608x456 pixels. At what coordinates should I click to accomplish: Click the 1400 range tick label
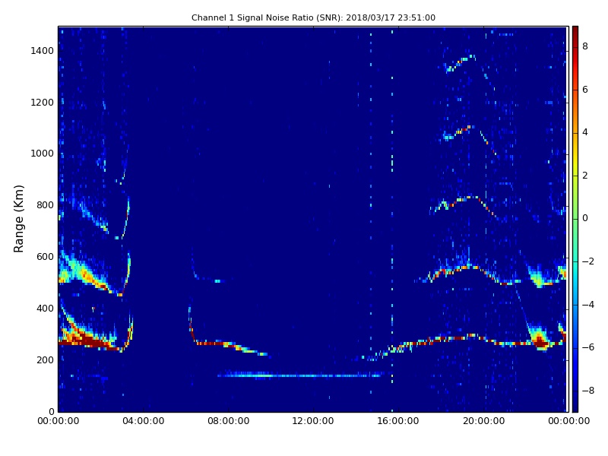pyautogui.click(x=43, y=51)
